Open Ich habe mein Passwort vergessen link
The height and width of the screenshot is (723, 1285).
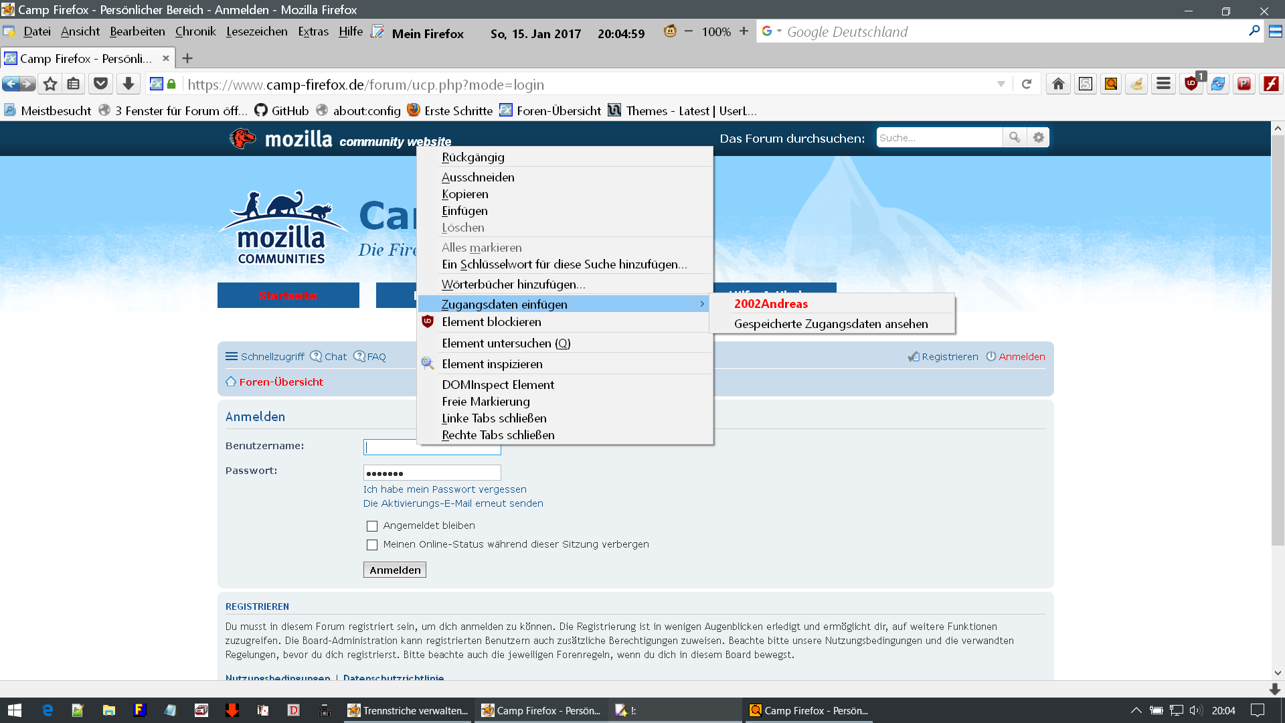(x=444, y=489)
